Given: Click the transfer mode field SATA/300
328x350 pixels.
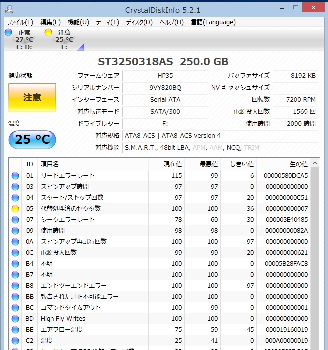Looking at the screenshot, I should 165,112.
